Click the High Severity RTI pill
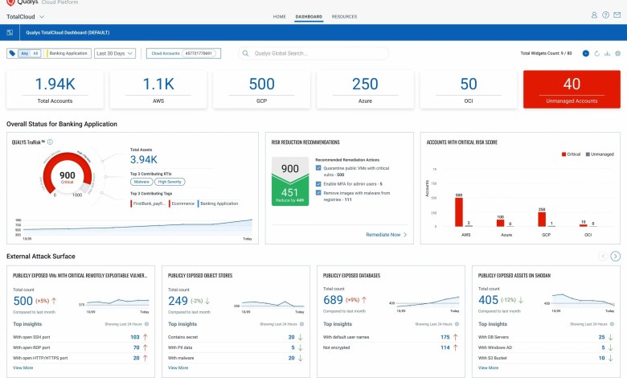The height and width of the screenshot is (378, 627). (170, 182)
